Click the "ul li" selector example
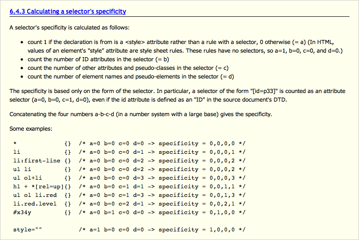The width and height of the screenshot is (359, 240). pos(22,169)
